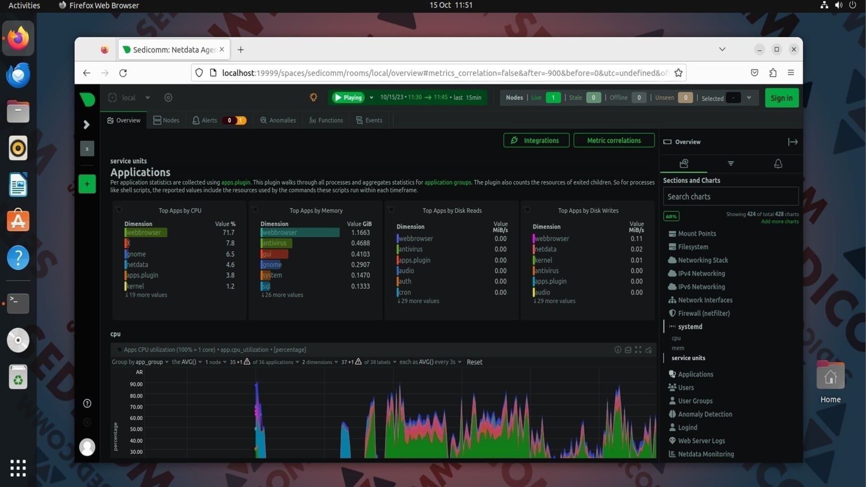This screenshot has width=866, height=487.
Task: Open fullscreen for the CPU utilization chart
Action: 638,350
